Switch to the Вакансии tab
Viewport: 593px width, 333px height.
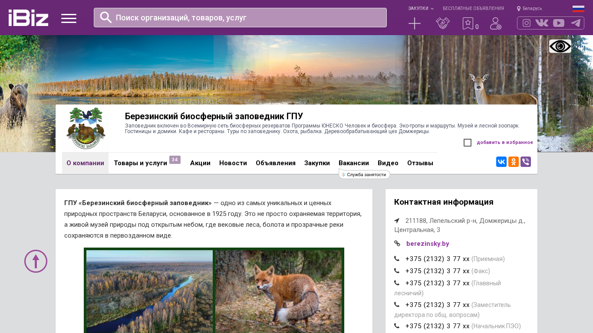(354, 163)
